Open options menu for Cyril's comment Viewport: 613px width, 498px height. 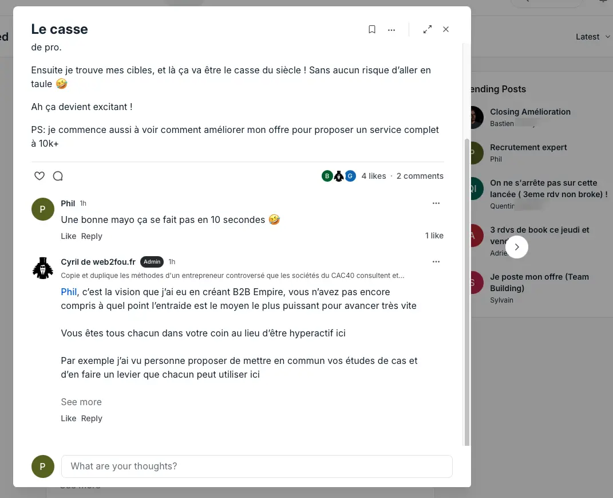point(436,261)
